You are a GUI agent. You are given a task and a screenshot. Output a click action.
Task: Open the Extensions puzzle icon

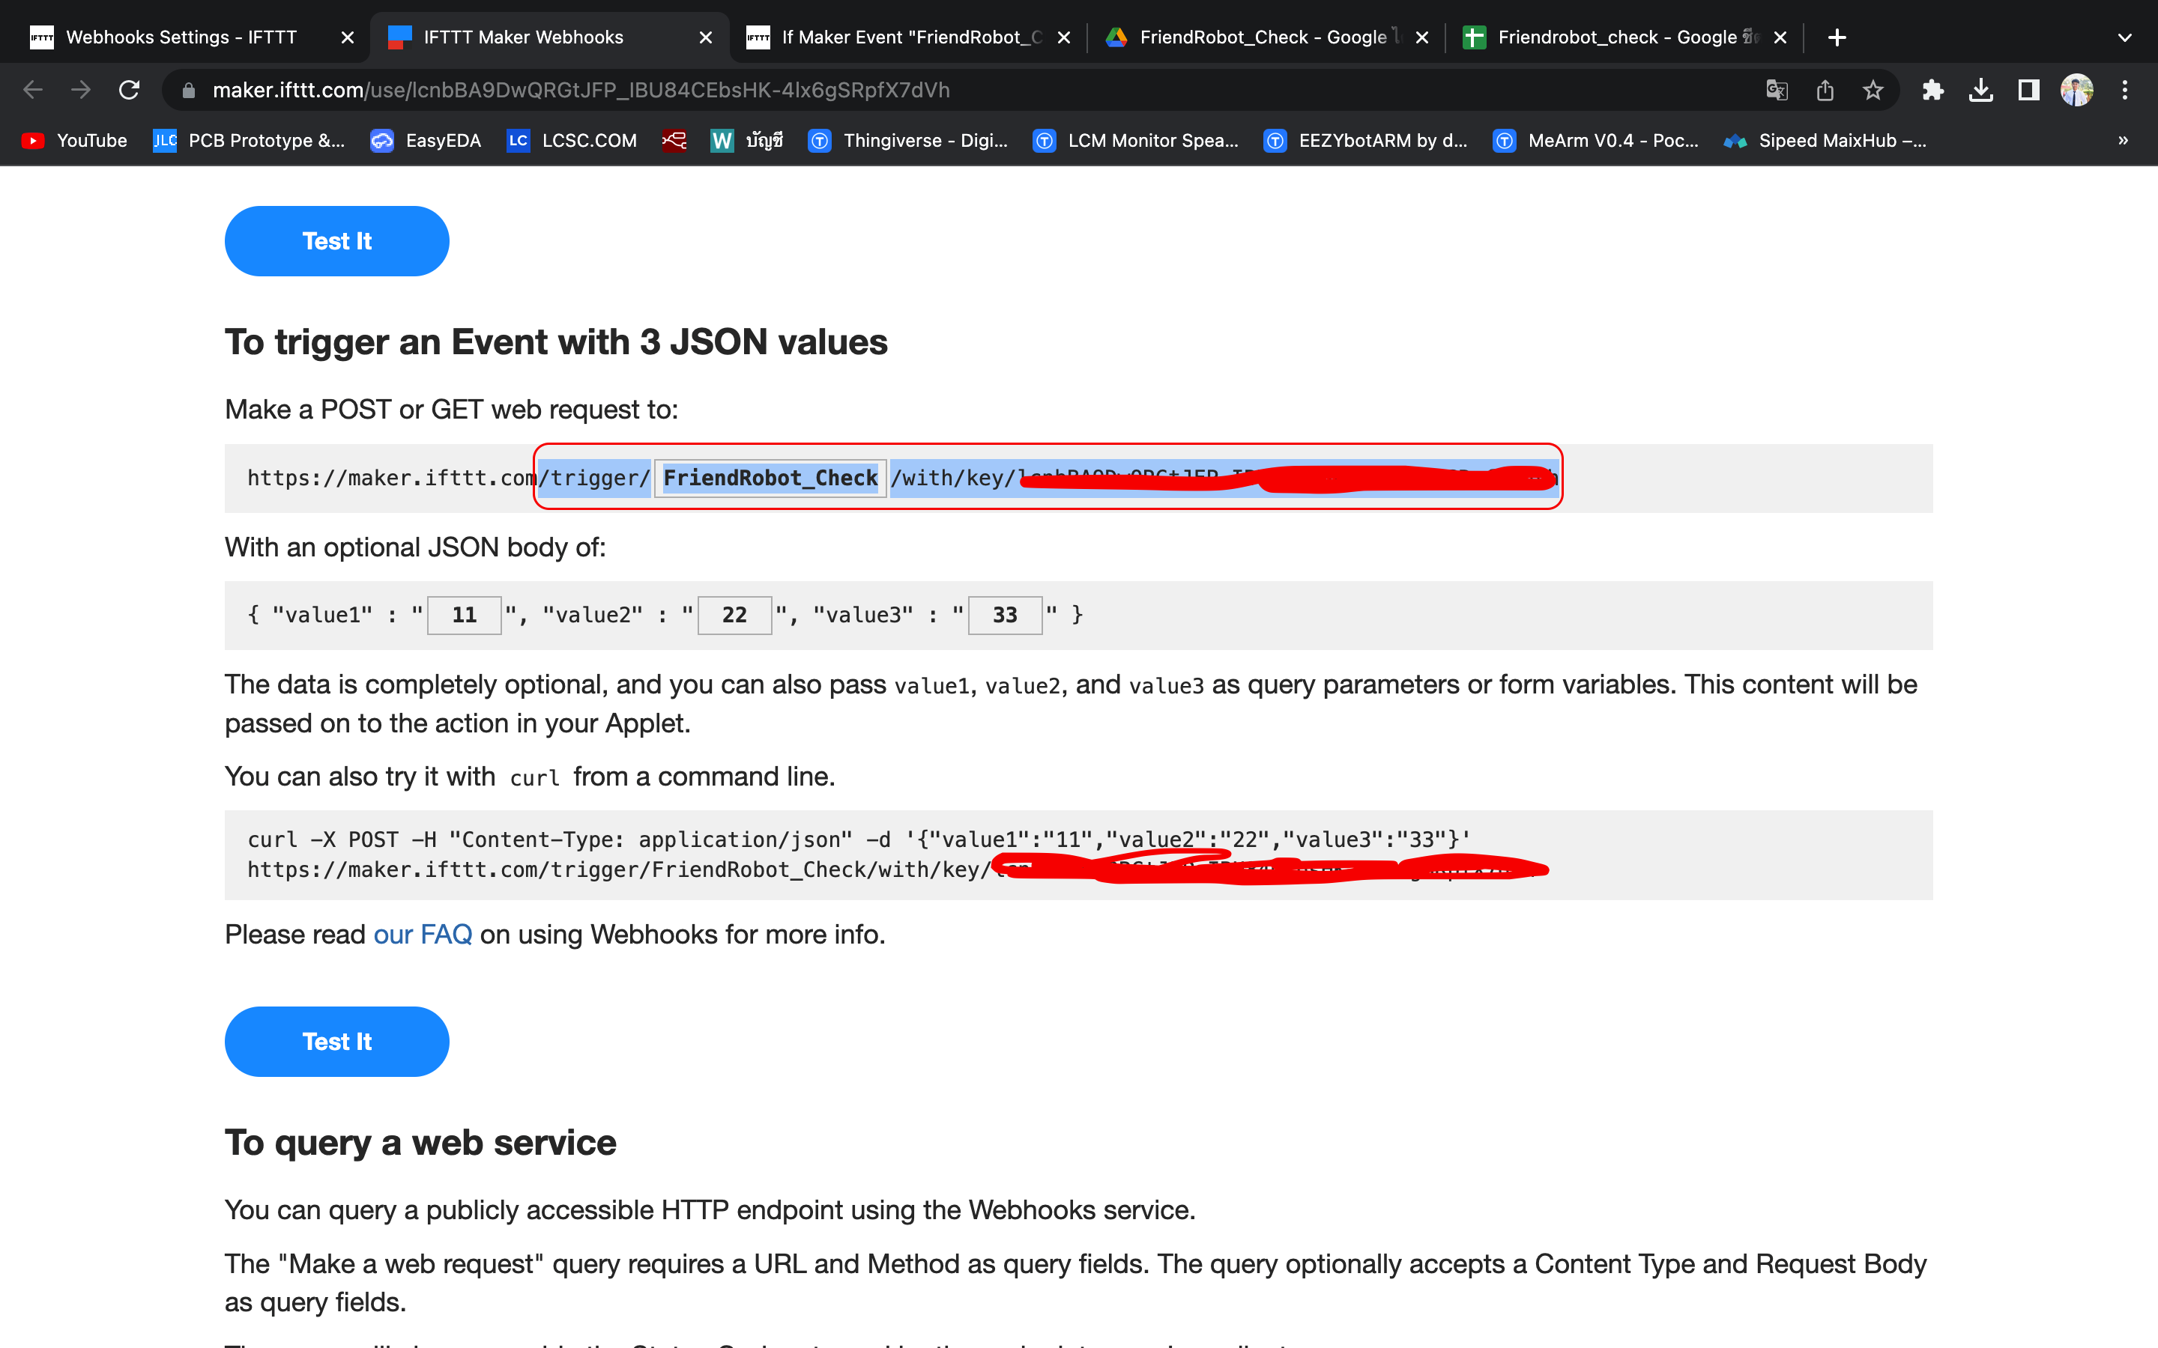[1932, 90]
